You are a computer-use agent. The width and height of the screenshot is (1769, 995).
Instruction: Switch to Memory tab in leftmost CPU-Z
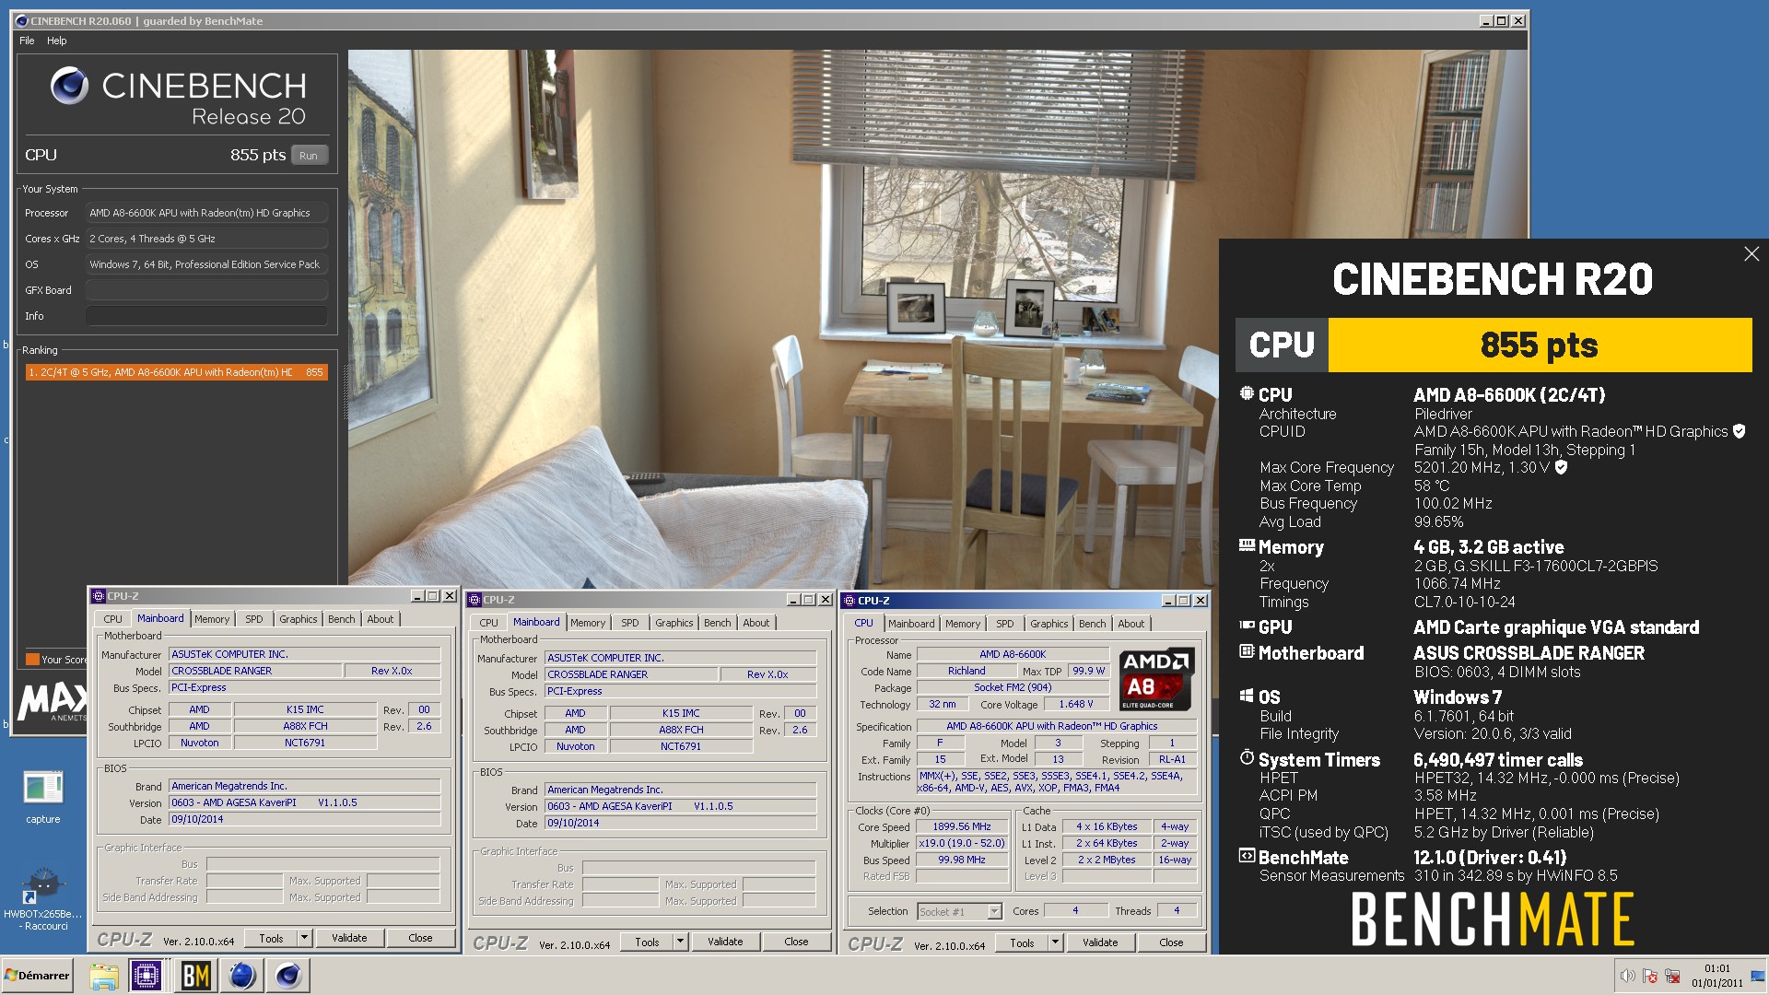212,619
